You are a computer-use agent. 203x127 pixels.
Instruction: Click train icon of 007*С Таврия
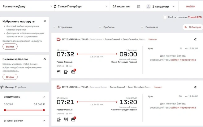(58, 39)
